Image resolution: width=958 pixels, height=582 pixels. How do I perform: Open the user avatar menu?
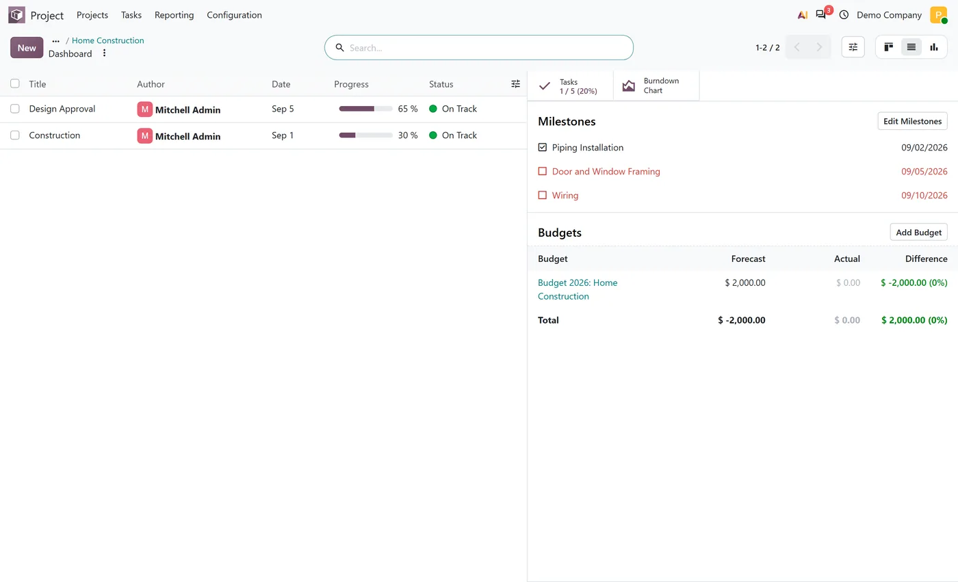click(938, 14)
